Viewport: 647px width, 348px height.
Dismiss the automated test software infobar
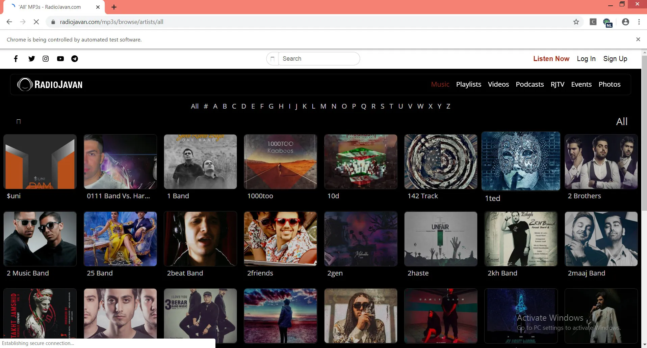[638, 39]
